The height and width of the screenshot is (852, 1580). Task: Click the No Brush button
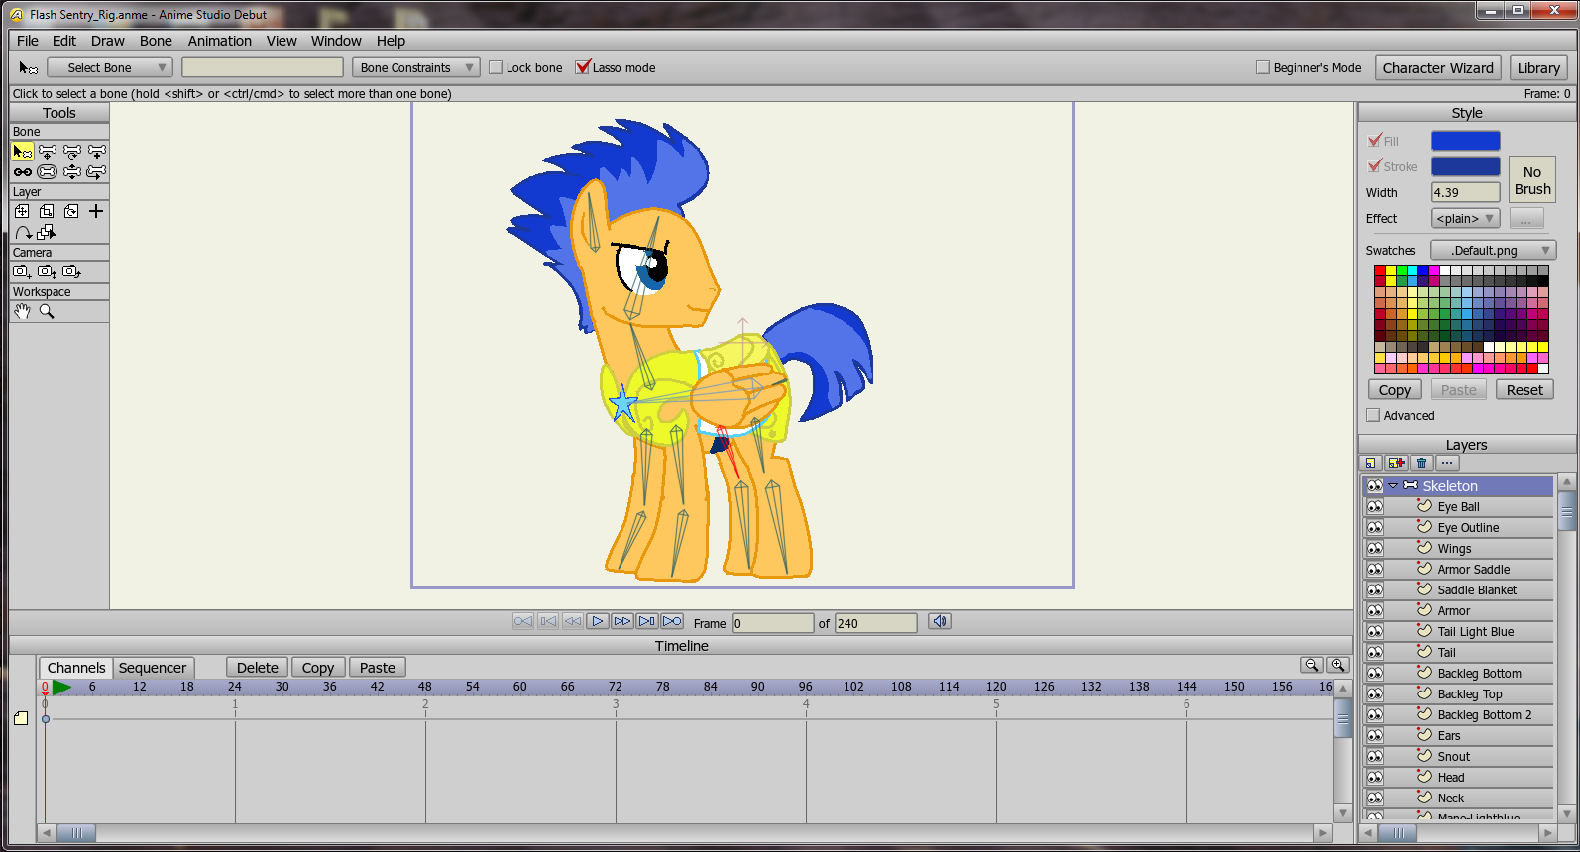click(1532, 180)
